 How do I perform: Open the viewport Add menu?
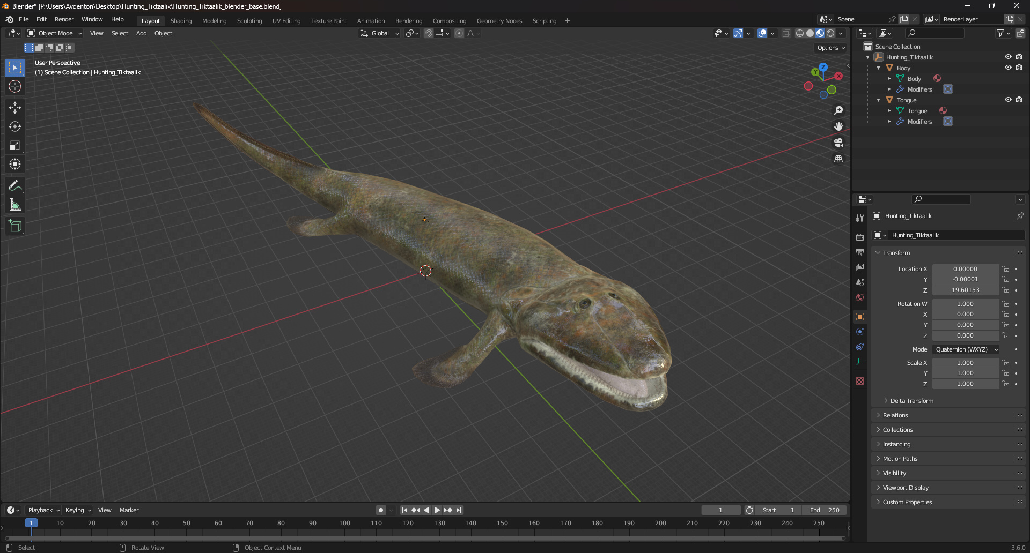[141, 33]
